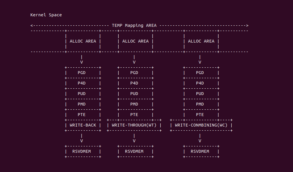Click the Kernel Space heading text

(46, 15)
